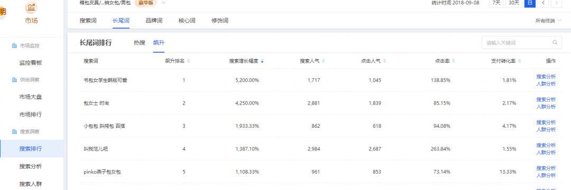Sort by 搜索增长幅度 column arrow

coord(262,61)
